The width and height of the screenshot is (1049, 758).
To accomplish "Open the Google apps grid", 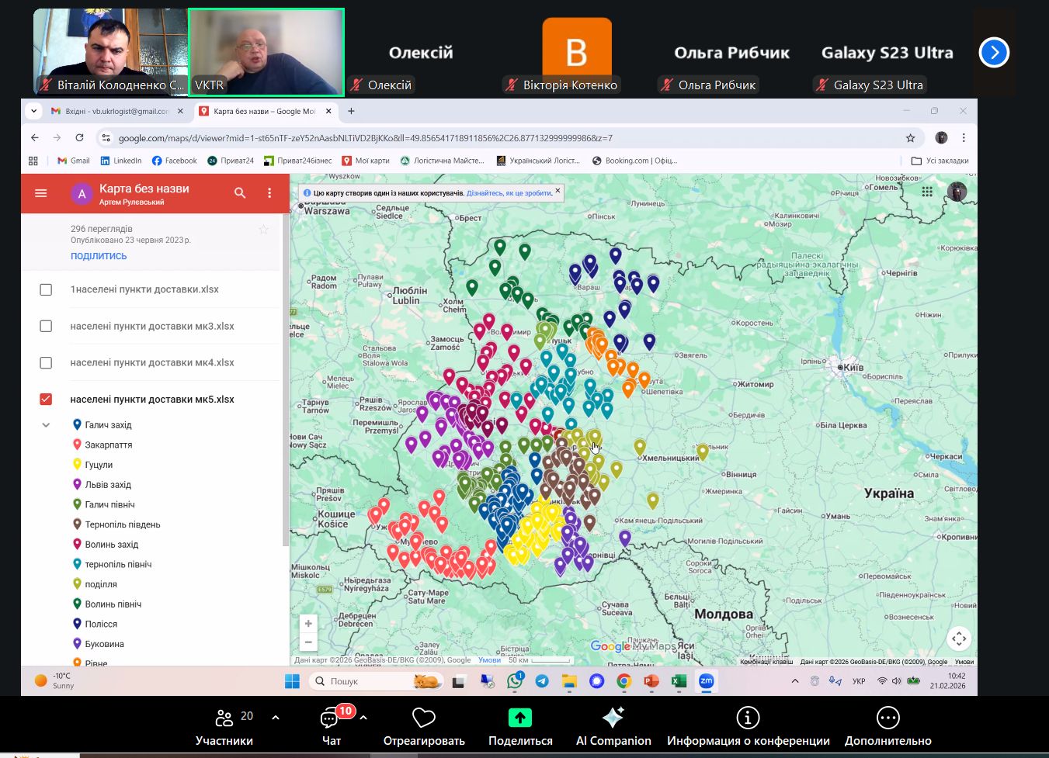I will click(x=927, y=192).
